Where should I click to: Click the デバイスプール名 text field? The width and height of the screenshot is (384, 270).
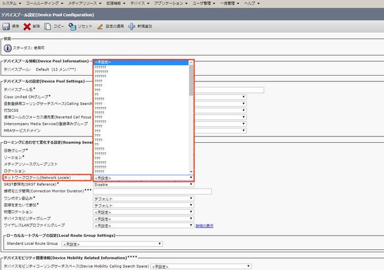[x=229, y=90]
